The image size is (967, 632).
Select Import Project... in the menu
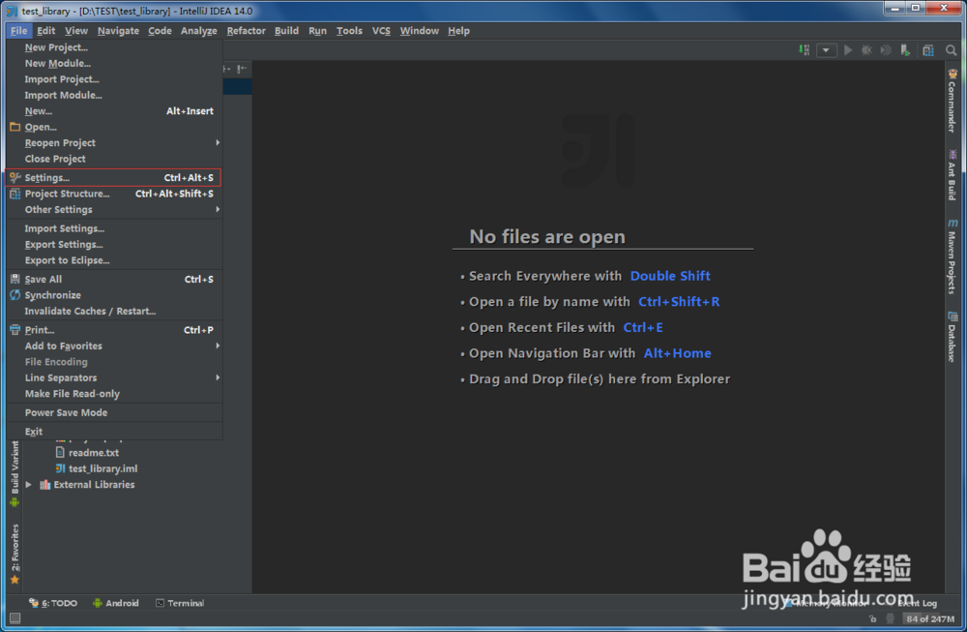click(114, 79)
